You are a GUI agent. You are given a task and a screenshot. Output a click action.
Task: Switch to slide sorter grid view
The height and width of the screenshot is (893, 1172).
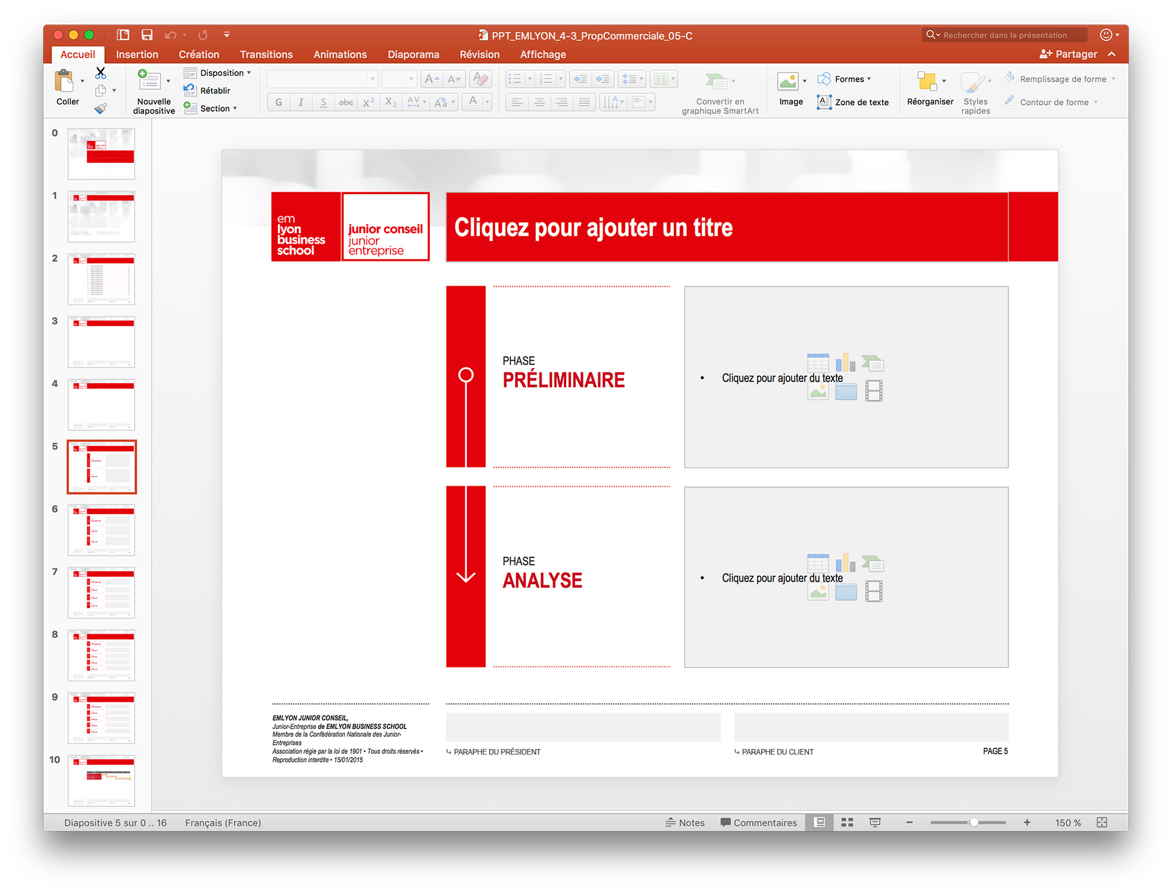tap(847, 822)
